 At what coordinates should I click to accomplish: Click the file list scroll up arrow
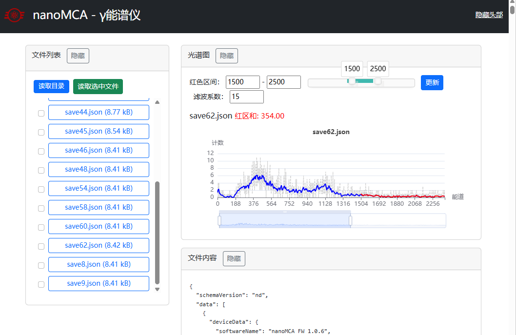point(157,102)
